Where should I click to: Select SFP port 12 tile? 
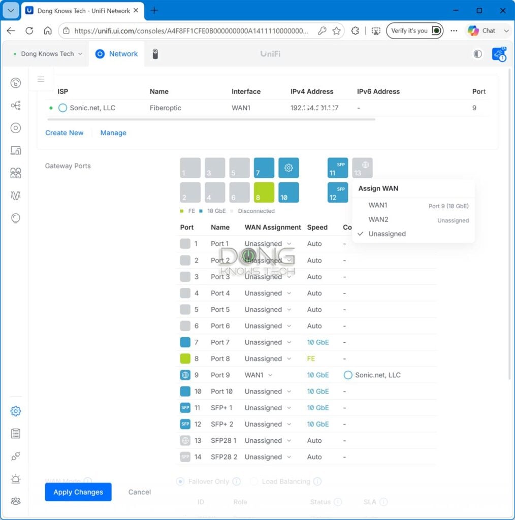[338, 192]
